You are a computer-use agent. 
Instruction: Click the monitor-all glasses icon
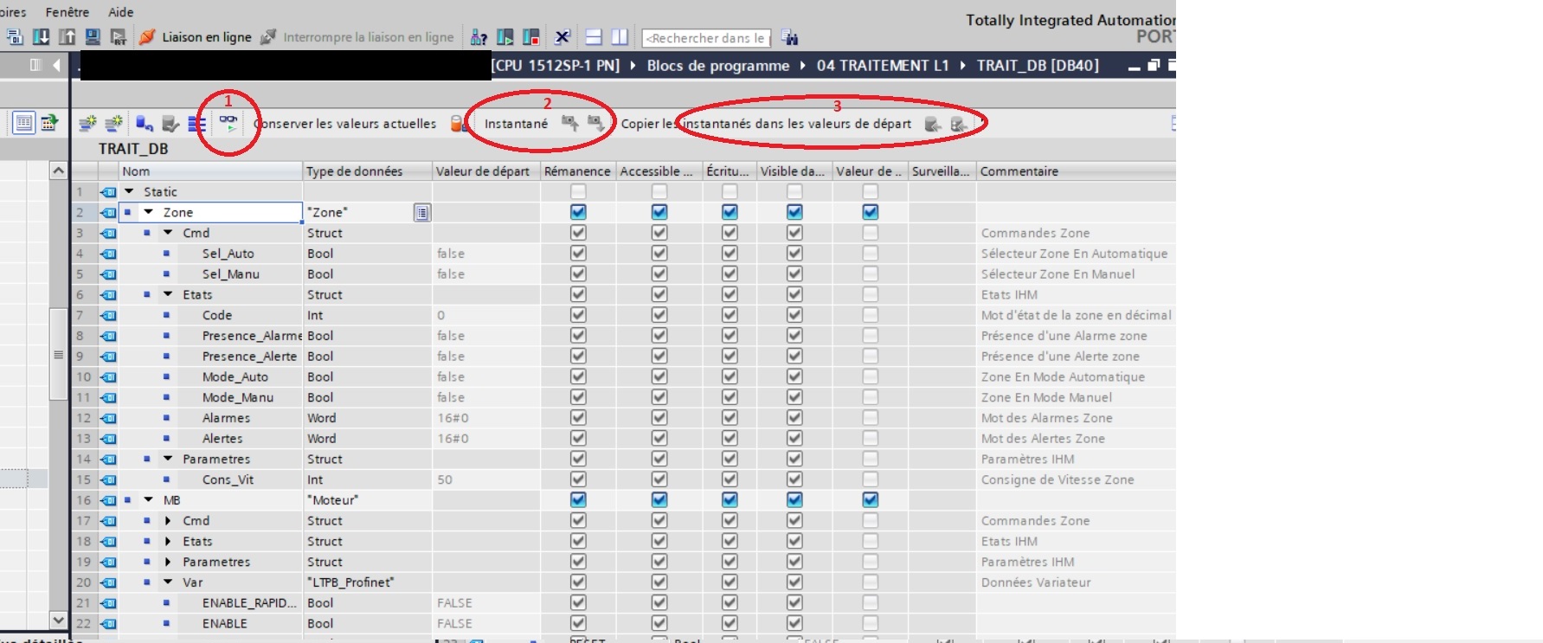pyautogui.click(x=228, y=123)
